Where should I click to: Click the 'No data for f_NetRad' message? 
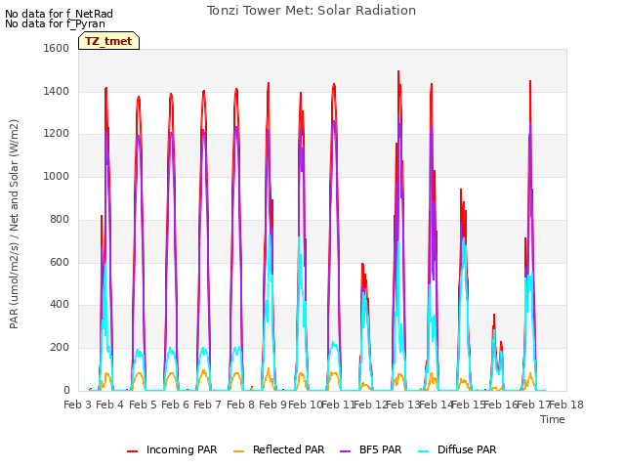[x=59, y=14]
